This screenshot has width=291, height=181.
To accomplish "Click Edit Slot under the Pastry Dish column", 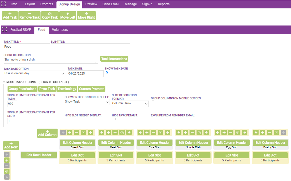I will [x=270, y=155].
